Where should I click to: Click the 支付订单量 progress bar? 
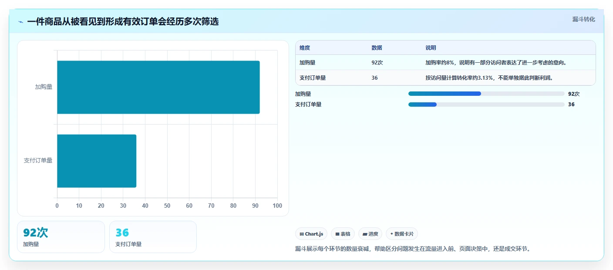[486, 105]
